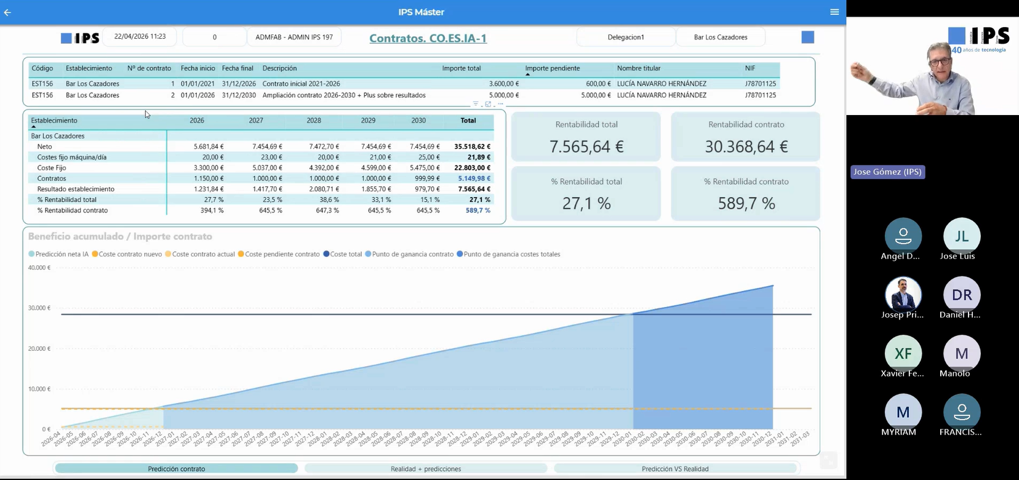Toggle Predicción neta IA legend entry
The height and width of the screenshot is (480, 1019).
58,254
